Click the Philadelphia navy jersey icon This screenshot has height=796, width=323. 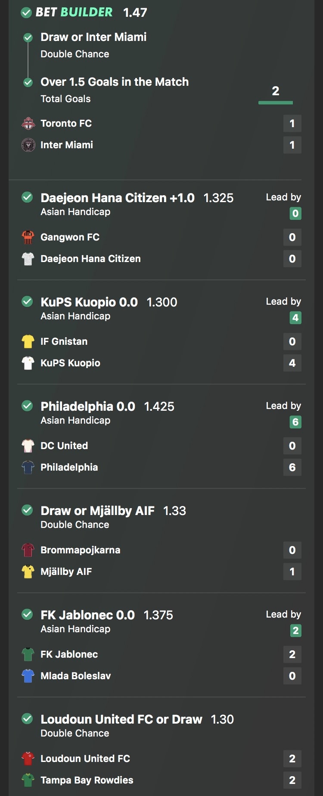28,467
